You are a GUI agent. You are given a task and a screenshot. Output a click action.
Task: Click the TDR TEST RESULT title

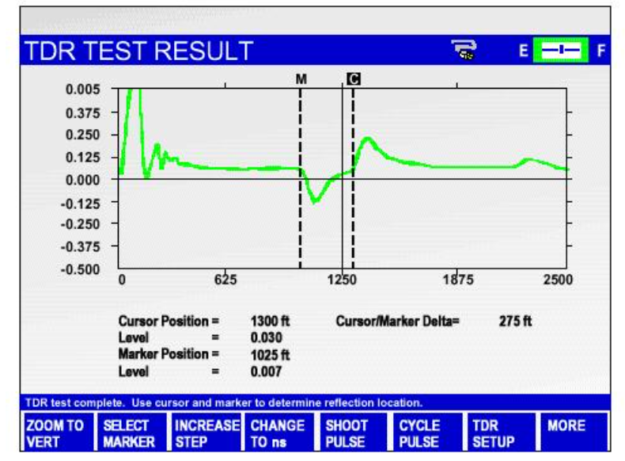coord(139,51)
